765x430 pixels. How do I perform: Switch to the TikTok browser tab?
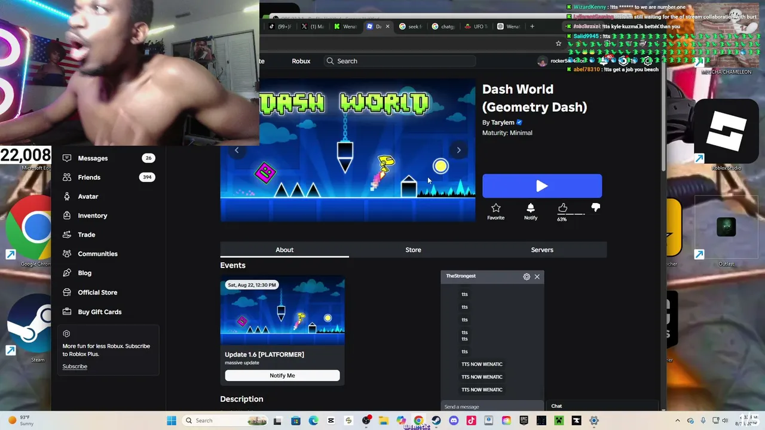[x=280, y=26]
